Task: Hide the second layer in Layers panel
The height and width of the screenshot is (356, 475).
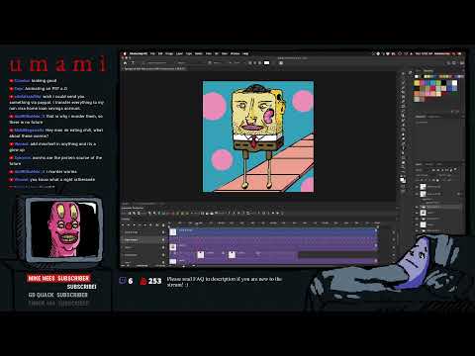Action: click(x=417, y=194)
